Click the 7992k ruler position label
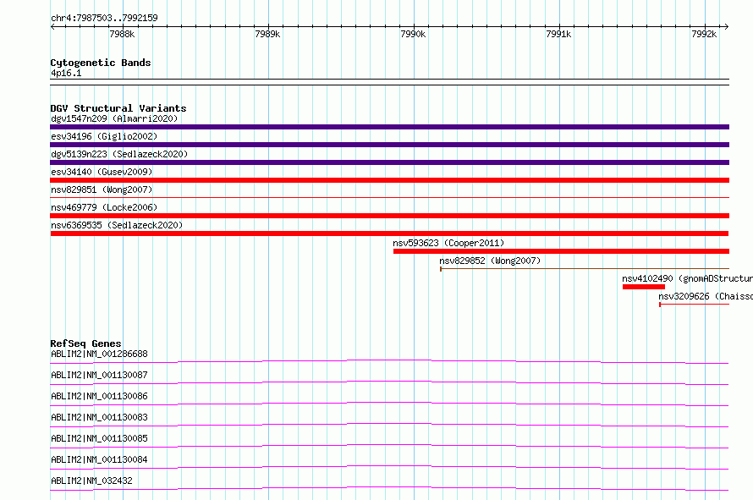Image resolution: width=753 pixels, height=500 pixels. 704,34
